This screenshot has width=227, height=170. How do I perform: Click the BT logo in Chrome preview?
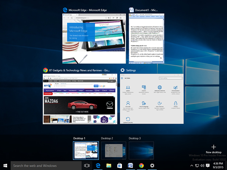[x=48, y=86]
